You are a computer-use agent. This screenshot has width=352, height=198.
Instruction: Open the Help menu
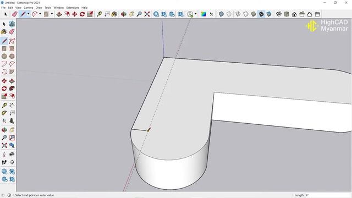(84, 8)
